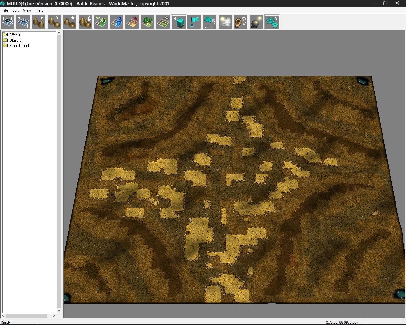The width and height of the screenshot is (406, 325).
Task: Open the Edit menu
Action: click(x=16, y=10)
